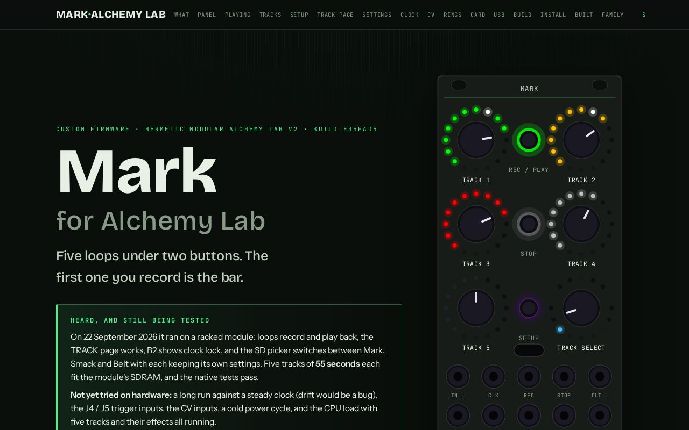Click the TRACK 4 knob
The height and width of the screenshot is (430, 689).
click(x=581, y=224)
